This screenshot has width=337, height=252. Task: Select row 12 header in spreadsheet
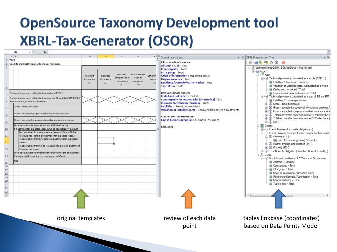tap(6, 140)
